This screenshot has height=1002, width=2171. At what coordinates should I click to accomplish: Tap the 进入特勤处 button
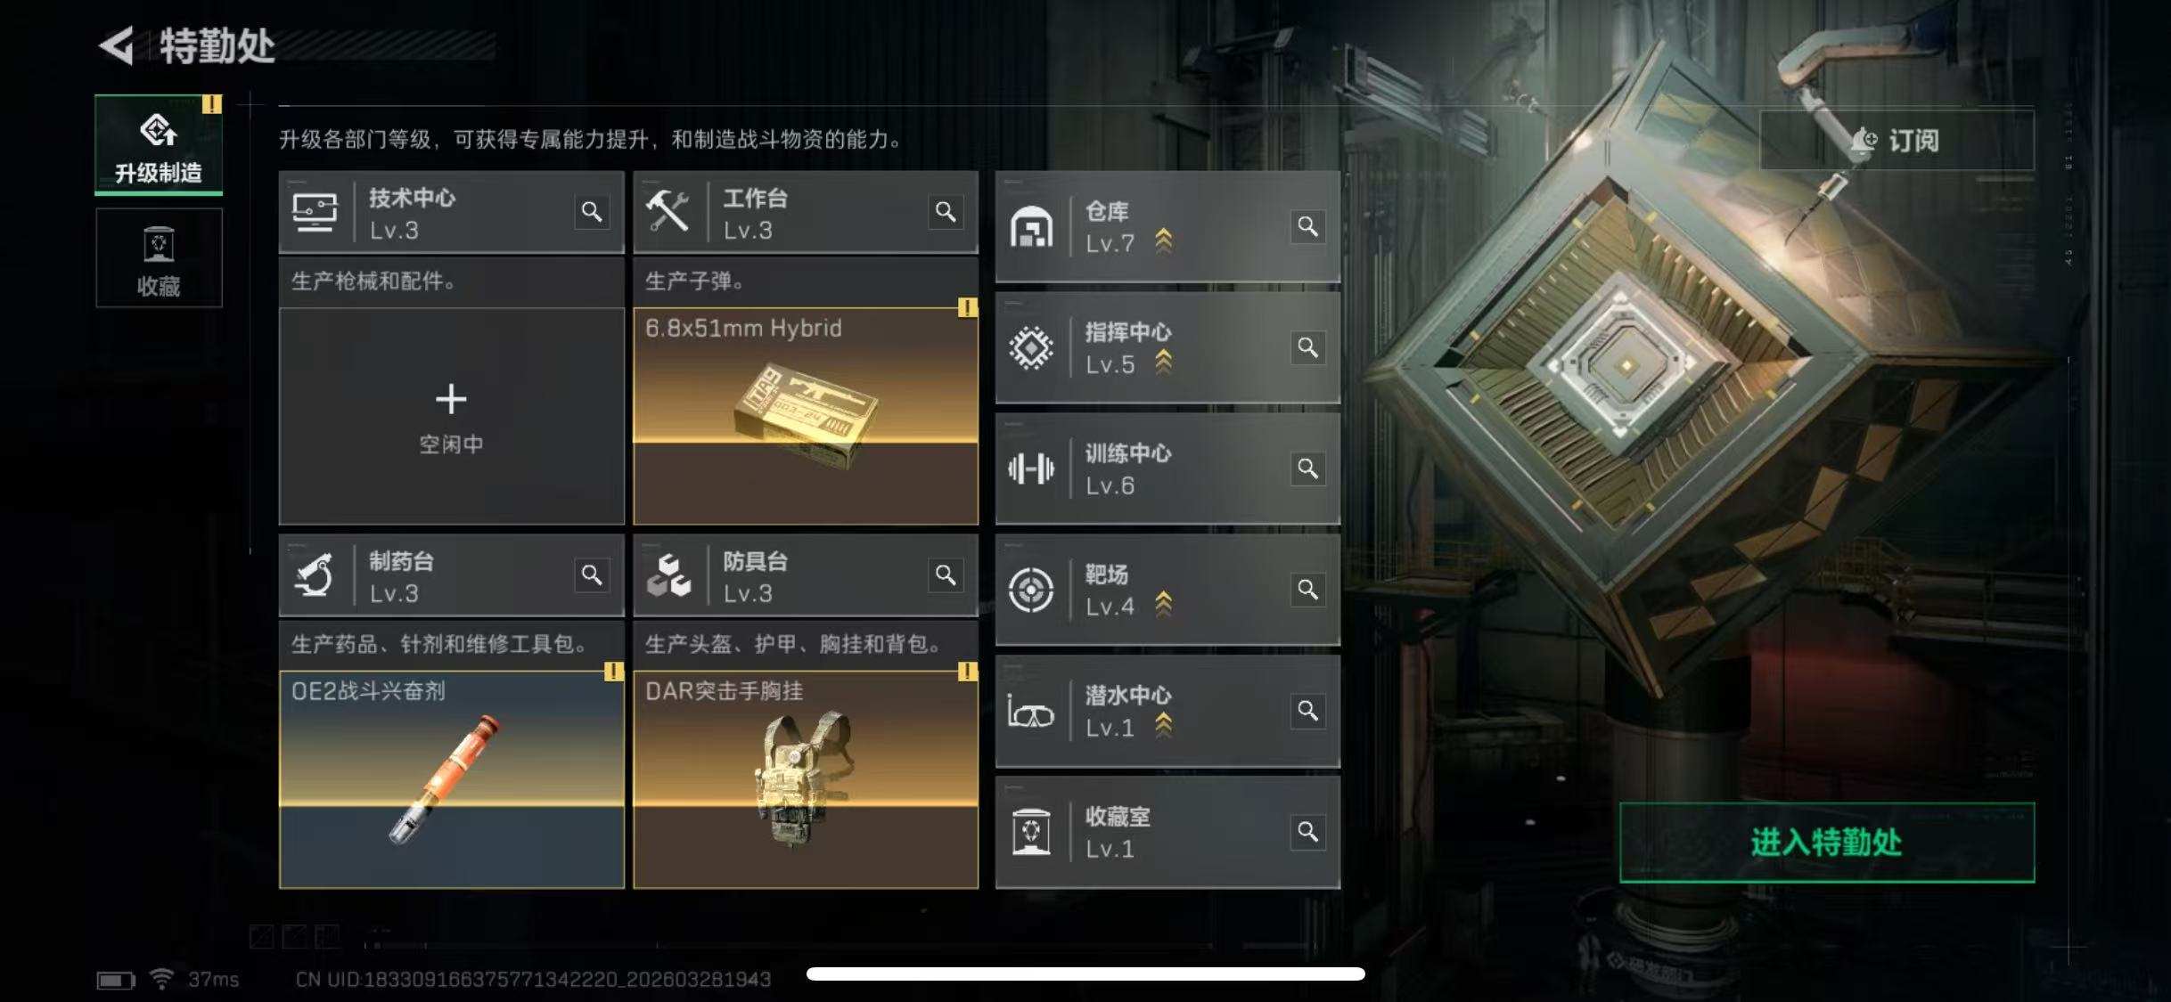(x=1827, y=843)
